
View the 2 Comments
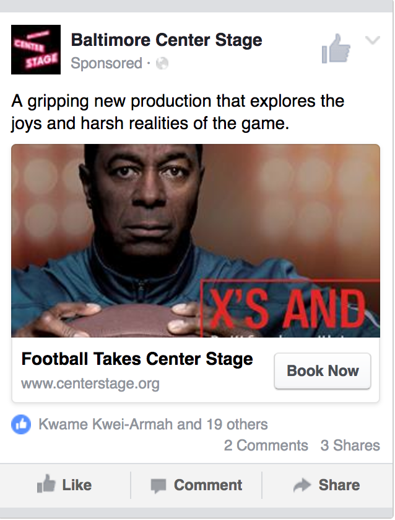(266, 446)
